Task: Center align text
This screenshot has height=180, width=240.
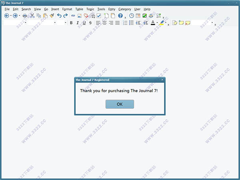Action: click(104, 23)
